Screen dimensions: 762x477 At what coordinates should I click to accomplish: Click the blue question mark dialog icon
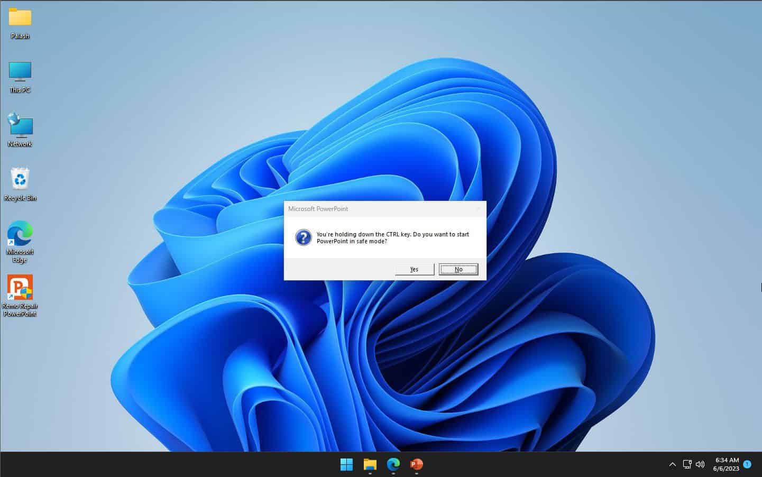tap(303, 237)
